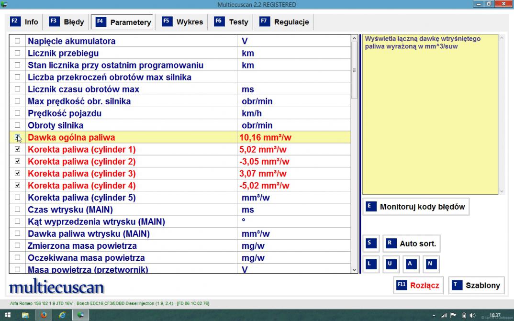Tick the Licznik czasu obrotów max checkbox
The width and height of the screenshot is (514, 321).
(17, 89)
